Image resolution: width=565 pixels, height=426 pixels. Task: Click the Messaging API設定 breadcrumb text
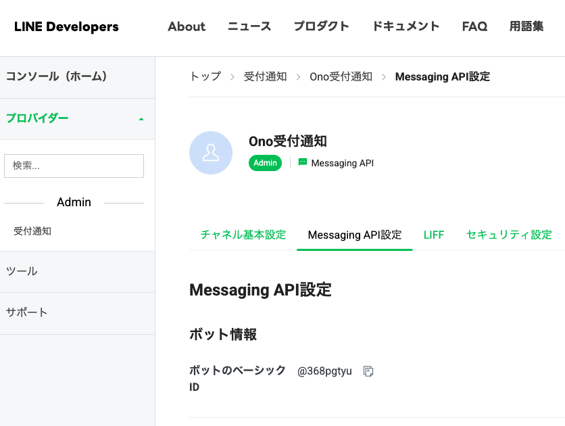(443, 76)
